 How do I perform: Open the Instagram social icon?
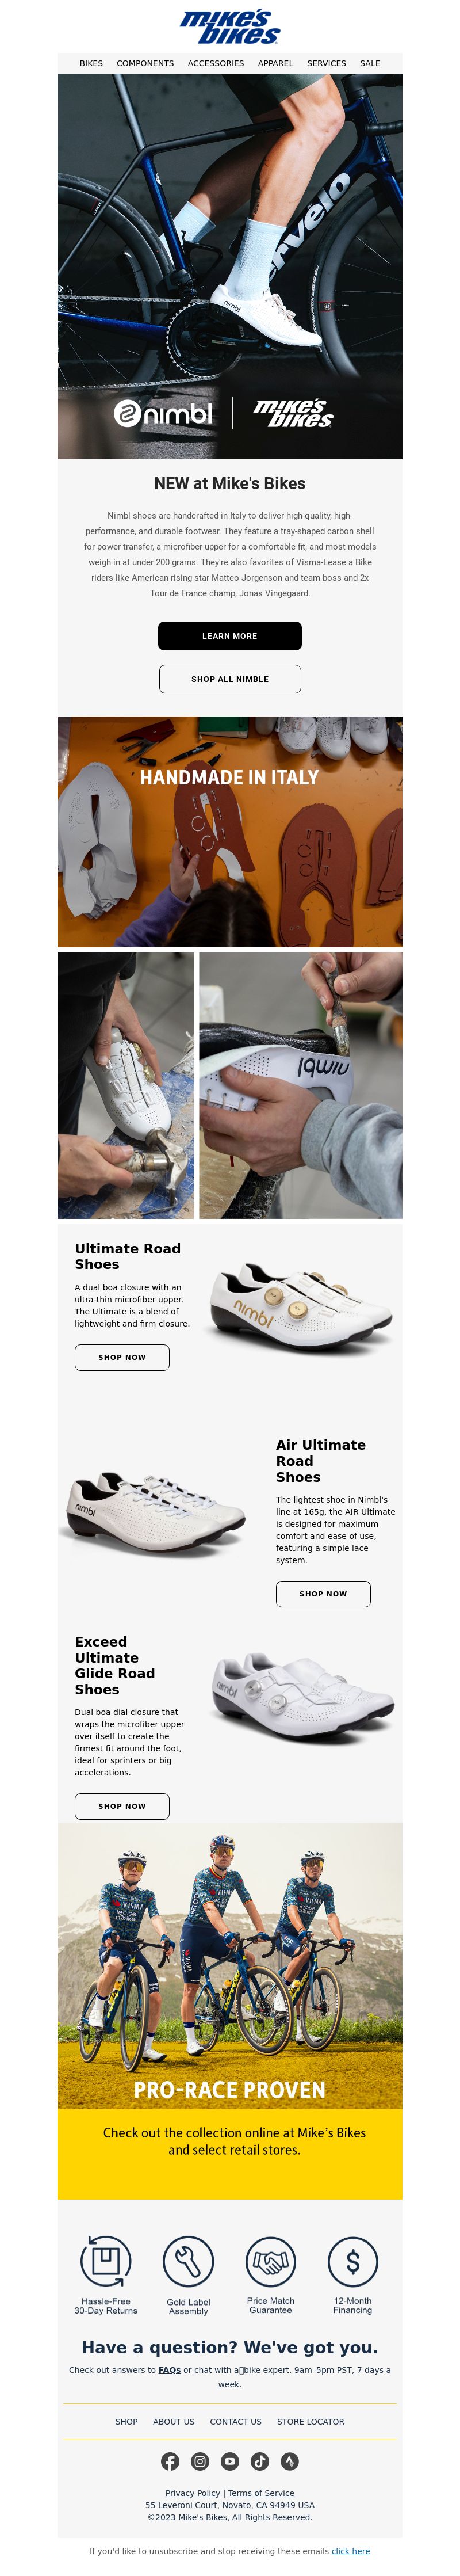200,2461
